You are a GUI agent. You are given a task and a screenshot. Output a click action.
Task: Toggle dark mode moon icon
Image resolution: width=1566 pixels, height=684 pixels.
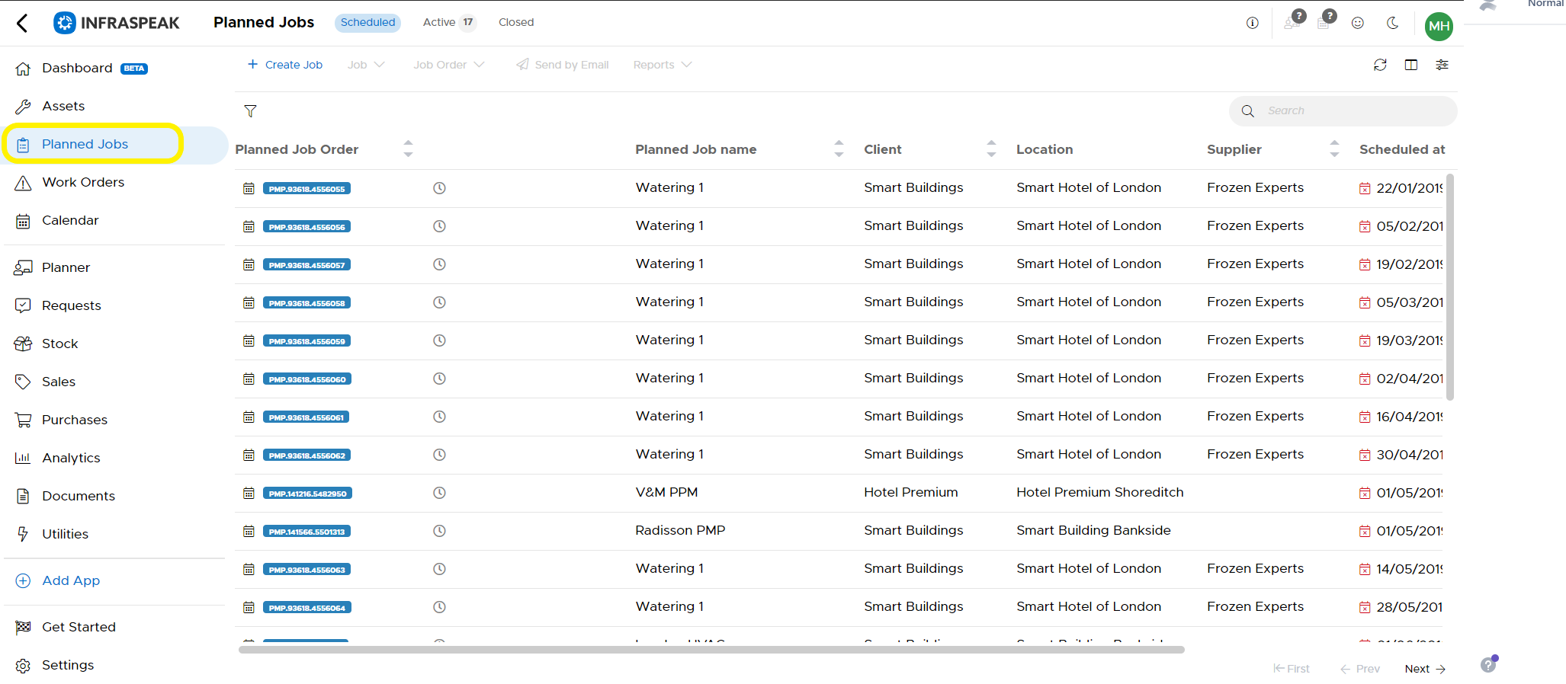(1392, 23)
